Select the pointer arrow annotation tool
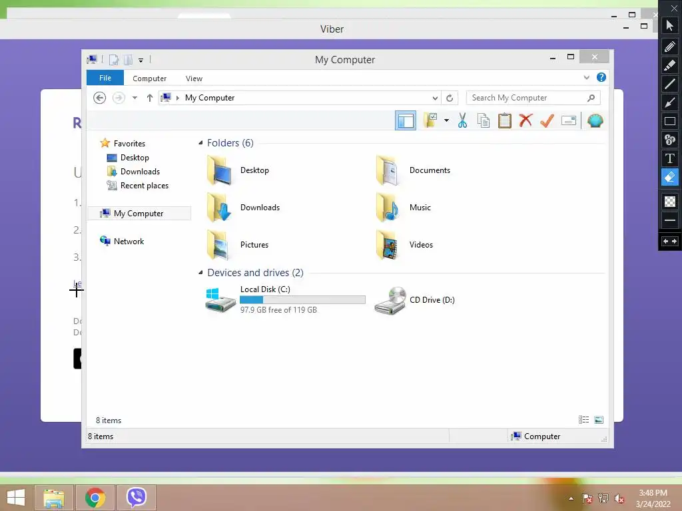Image resolution: width=682 pixels, height=511 pixels. [670, 26]
